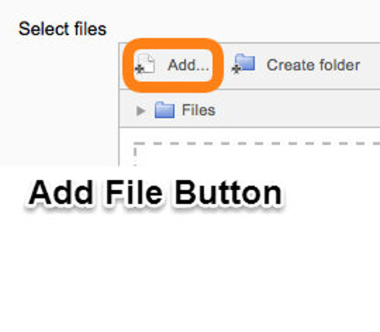Click the plus sign on the folder icon
The image size is (380, 332).
(236, 69)
